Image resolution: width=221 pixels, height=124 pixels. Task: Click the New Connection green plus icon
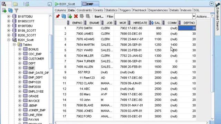coord(4,10)
